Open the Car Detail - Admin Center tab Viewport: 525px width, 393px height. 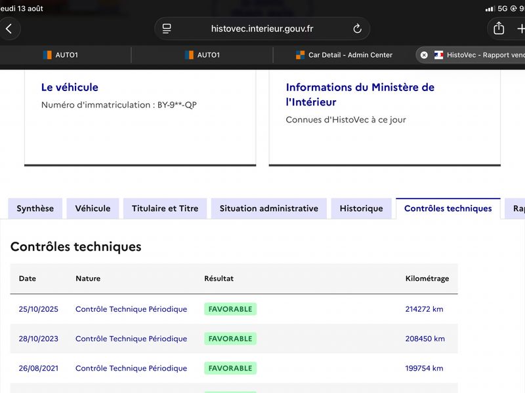[x=344, y=55]
